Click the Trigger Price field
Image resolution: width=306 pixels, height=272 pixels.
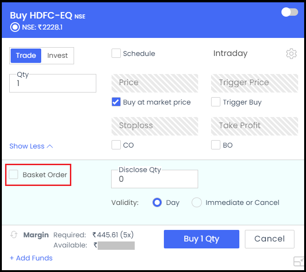coord(255,83)
